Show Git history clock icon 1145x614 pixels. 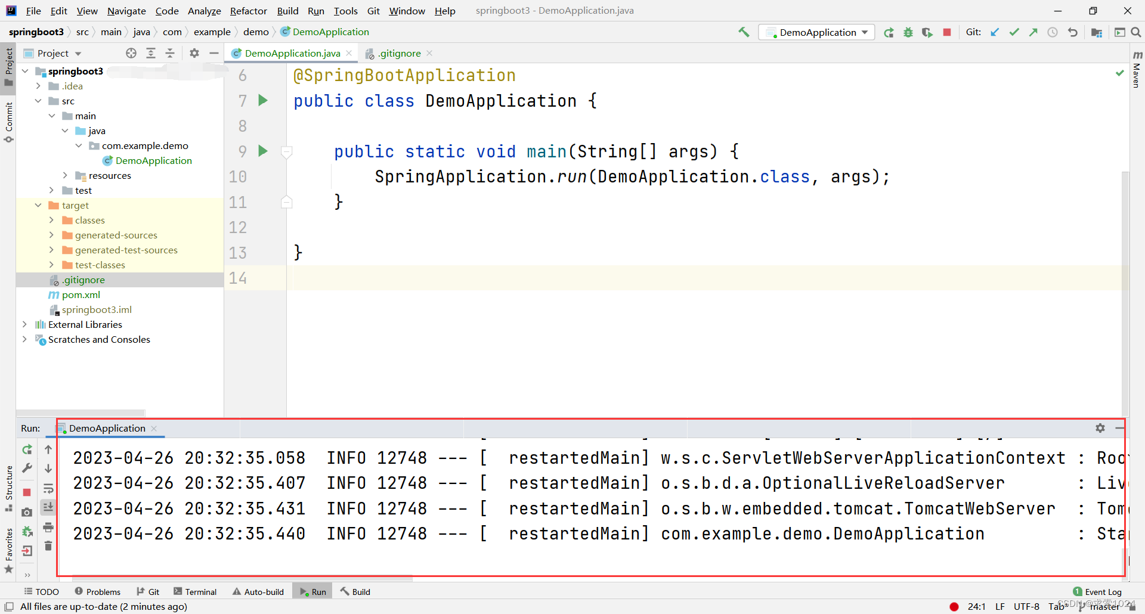pyautogui.click(x=1053, y=32)
